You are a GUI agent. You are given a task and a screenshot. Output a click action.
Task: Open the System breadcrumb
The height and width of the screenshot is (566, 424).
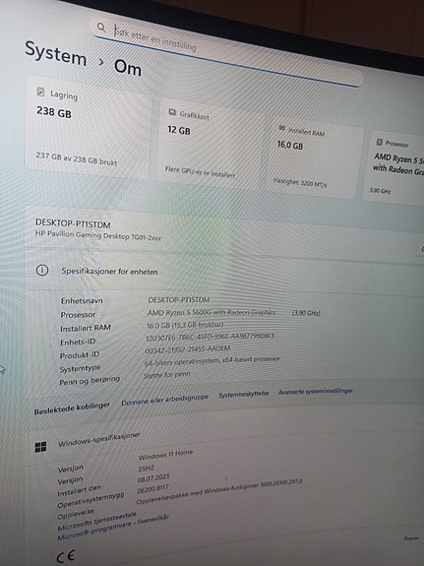(x=55, y=53)
